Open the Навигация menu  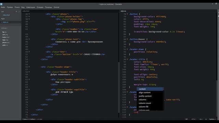(x=30, y=7)
